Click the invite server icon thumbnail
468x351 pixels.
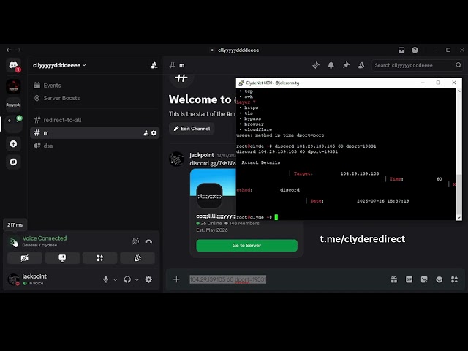tap(209, 196)
